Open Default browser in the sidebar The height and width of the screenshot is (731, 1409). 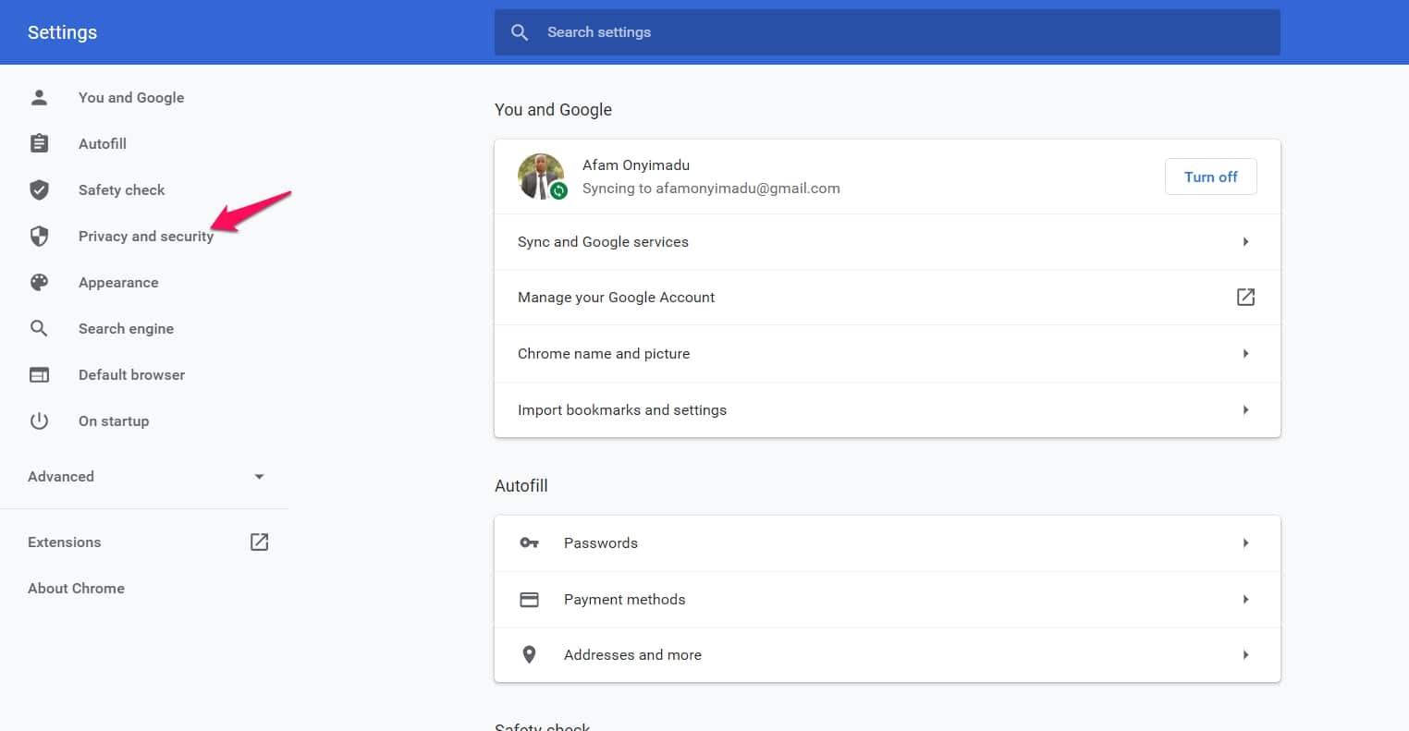[131, 374]
